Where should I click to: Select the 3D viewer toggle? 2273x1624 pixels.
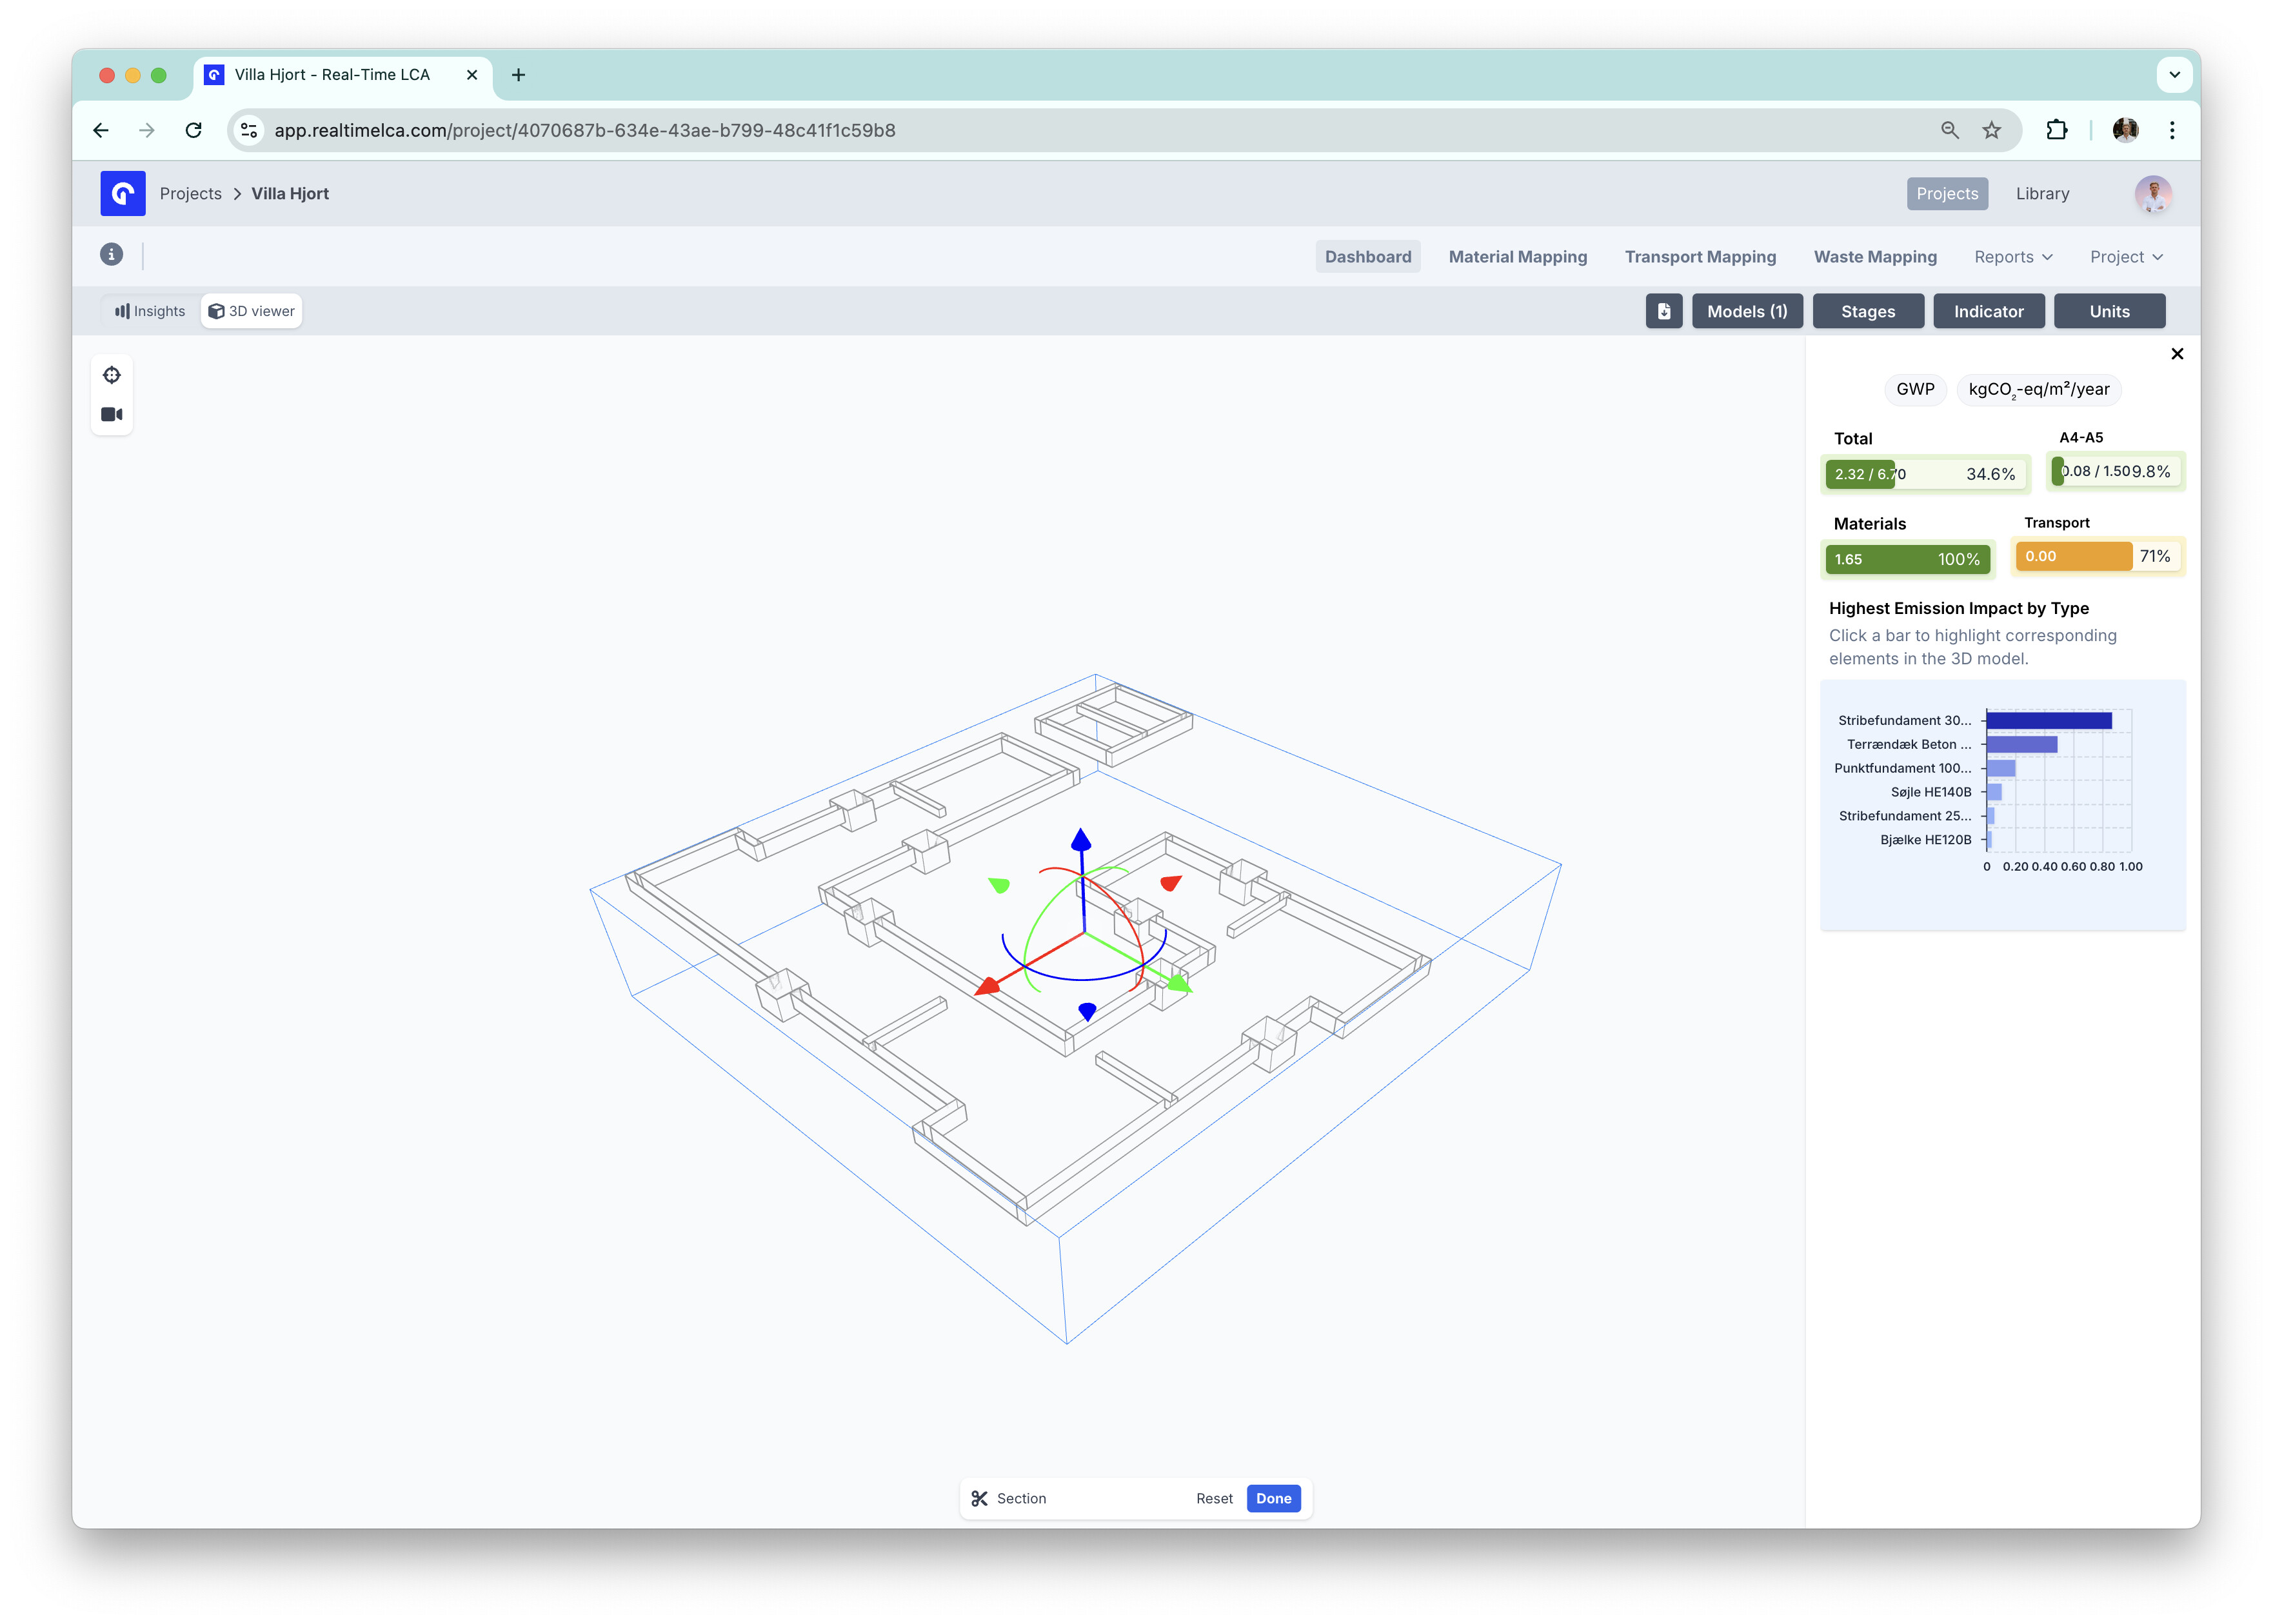[252, 311]
